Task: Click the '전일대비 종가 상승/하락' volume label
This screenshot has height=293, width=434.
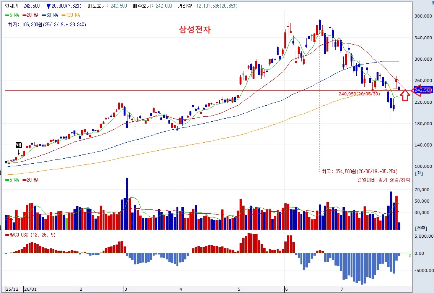Action: [383, 180]
